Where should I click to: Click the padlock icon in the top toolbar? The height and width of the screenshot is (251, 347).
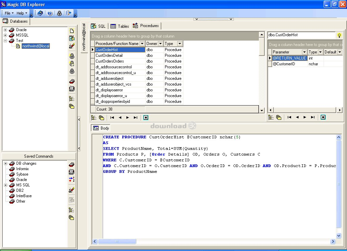pos(59,13)
